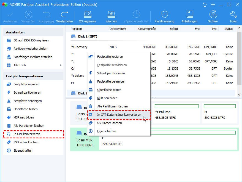Choose Festplatte bereinigen in the context menu

pos(119,81)
